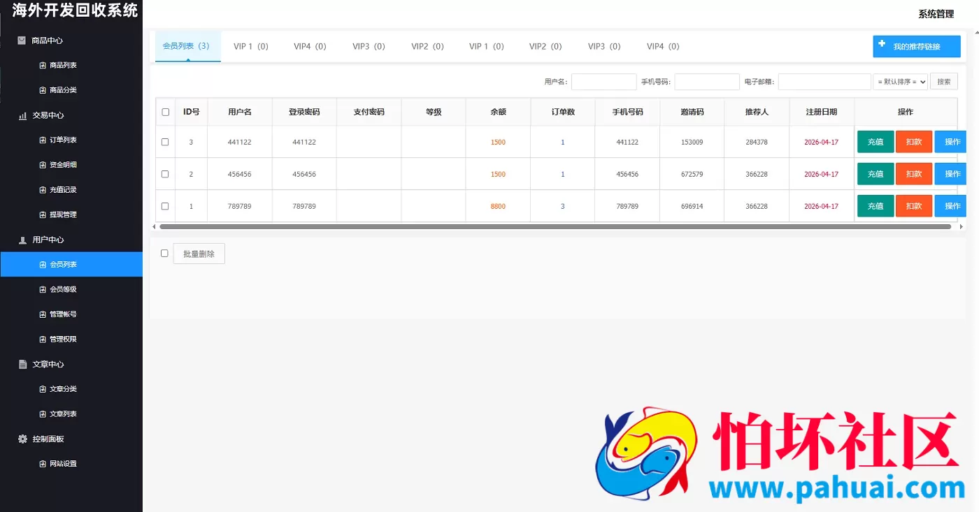The height and width of the screenshot is (512, 979).
Task: Click the ID号 column header
Action: click(191, 112)
